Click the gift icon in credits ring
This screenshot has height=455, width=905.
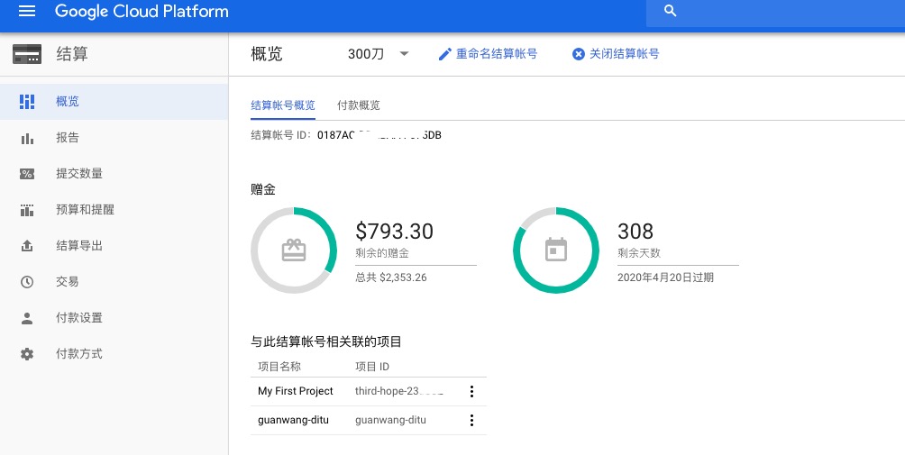coord(294,250)
